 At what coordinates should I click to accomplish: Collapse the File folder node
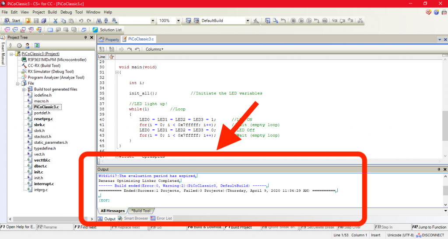pyautogui.click(x=17, y=83)
